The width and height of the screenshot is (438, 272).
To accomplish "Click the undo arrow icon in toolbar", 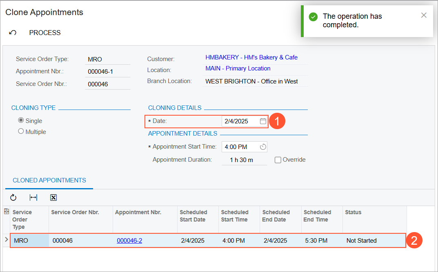I will coord(13,33).
